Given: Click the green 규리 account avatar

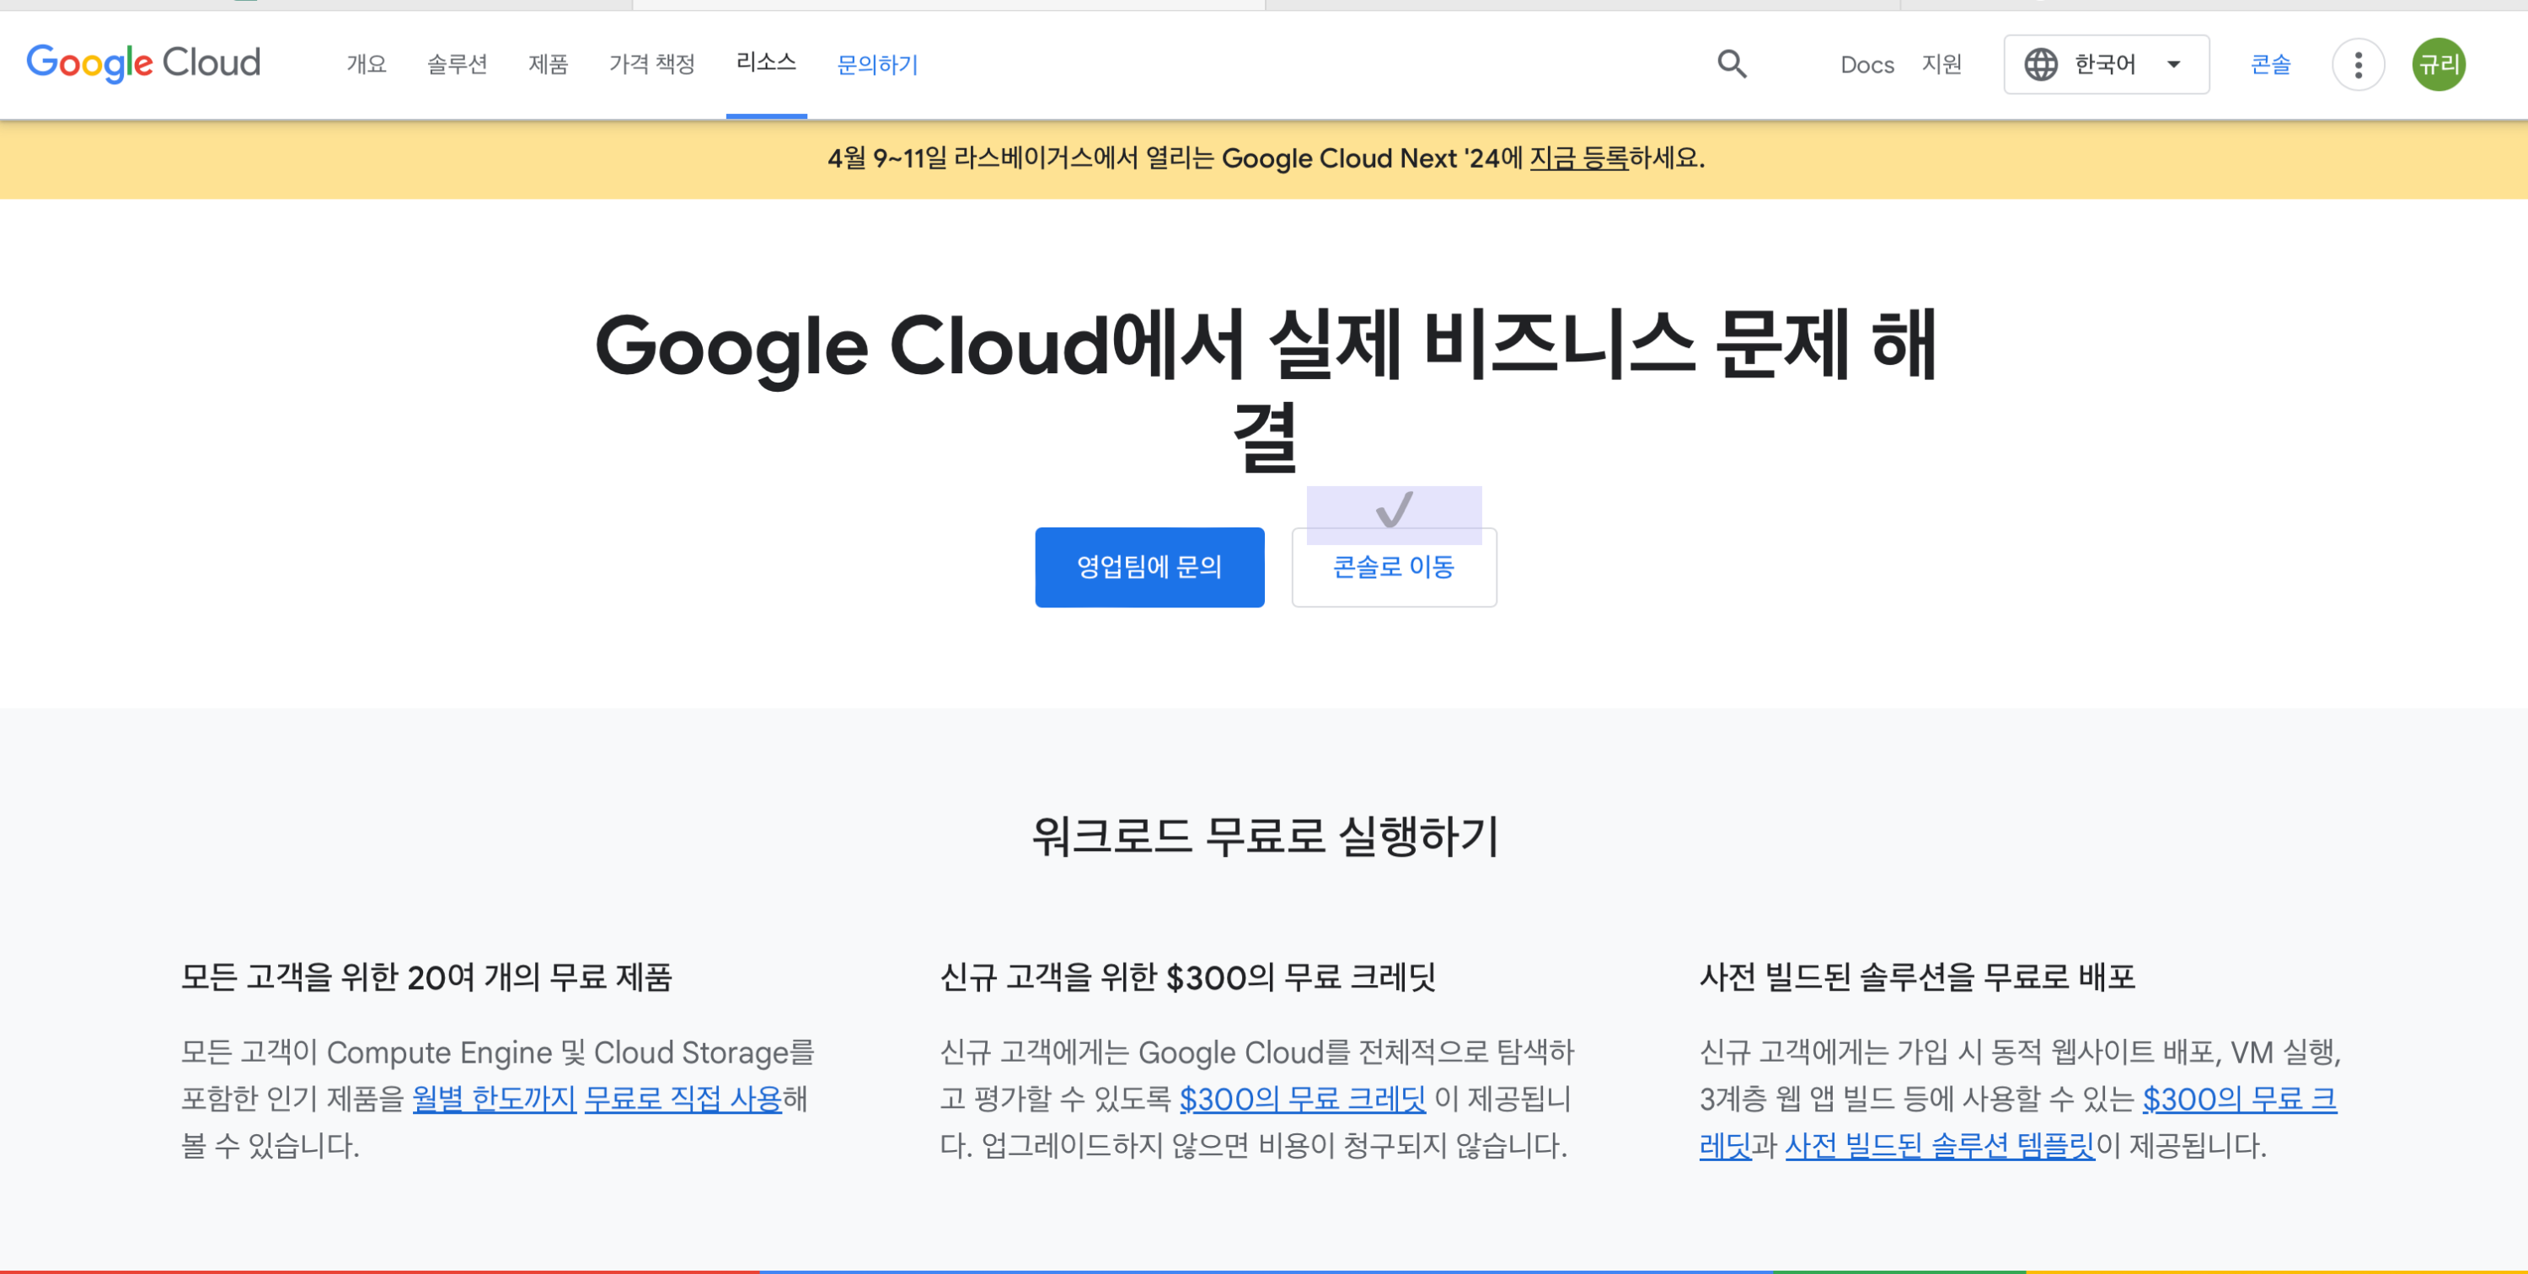Looking at the screenshot, I should tap(2438, 65).
